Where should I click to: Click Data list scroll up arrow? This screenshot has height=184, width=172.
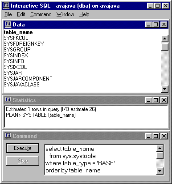pyautogui.click(x=165, y=39)
